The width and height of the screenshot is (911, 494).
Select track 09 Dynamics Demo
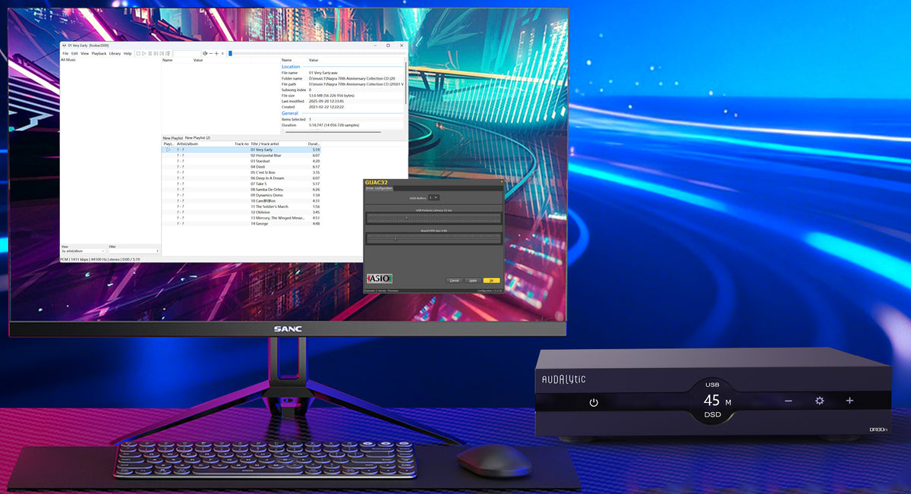point(241,195)
